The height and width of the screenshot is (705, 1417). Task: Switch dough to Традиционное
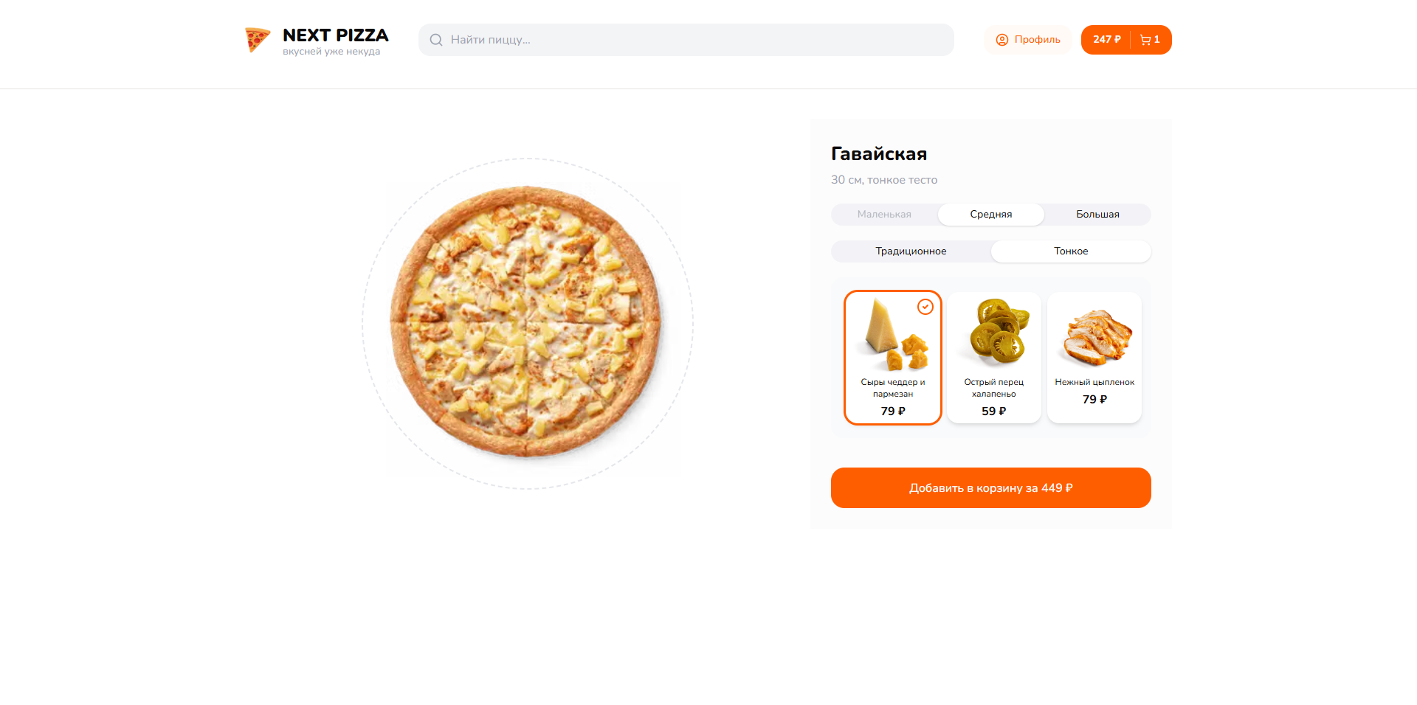pos(910,251)
